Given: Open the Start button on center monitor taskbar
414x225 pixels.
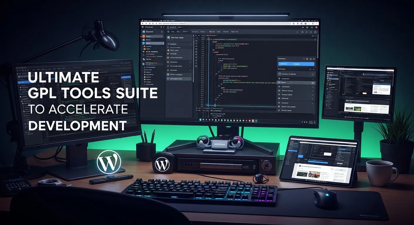Looking at the screenshot, I should tap(201, 120).
